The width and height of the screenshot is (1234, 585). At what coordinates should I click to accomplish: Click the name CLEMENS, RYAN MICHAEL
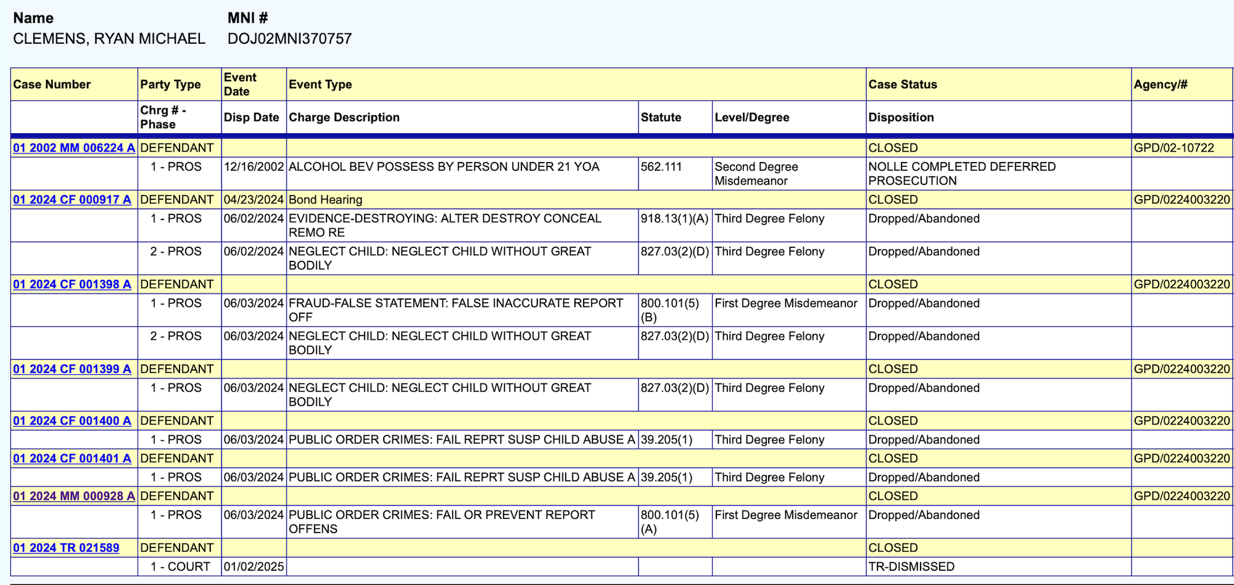[x=109, y=39]
